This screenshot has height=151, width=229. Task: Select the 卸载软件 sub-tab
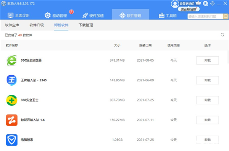pos(61,25)
